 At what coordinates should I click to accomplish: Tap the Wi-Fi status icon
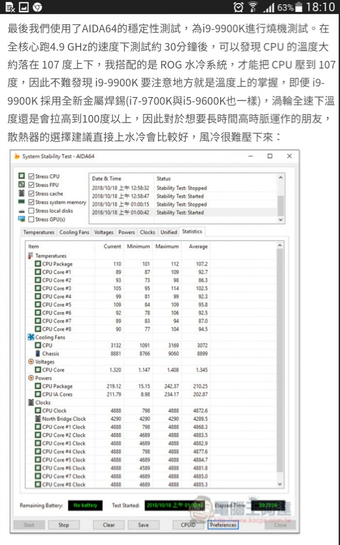click(253, 7)
